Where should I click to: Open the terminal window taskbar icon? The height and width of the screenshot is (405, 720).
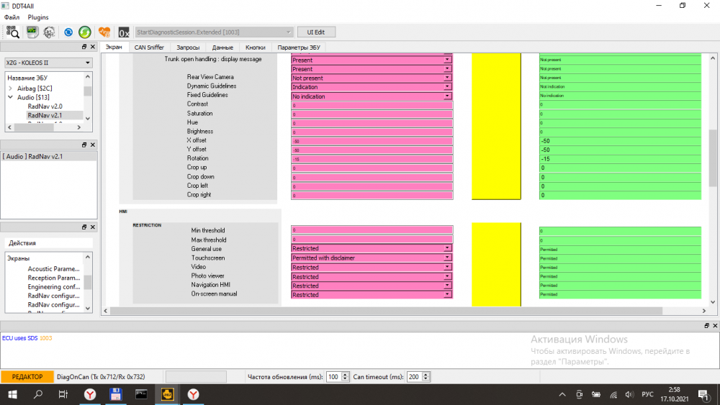click(141, 394)
